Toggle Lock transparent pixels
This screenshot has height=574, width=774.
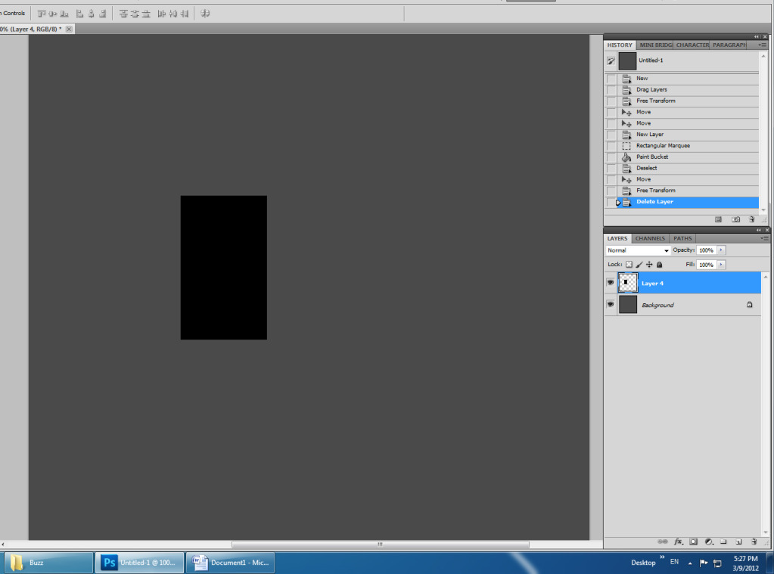[629, 265]
